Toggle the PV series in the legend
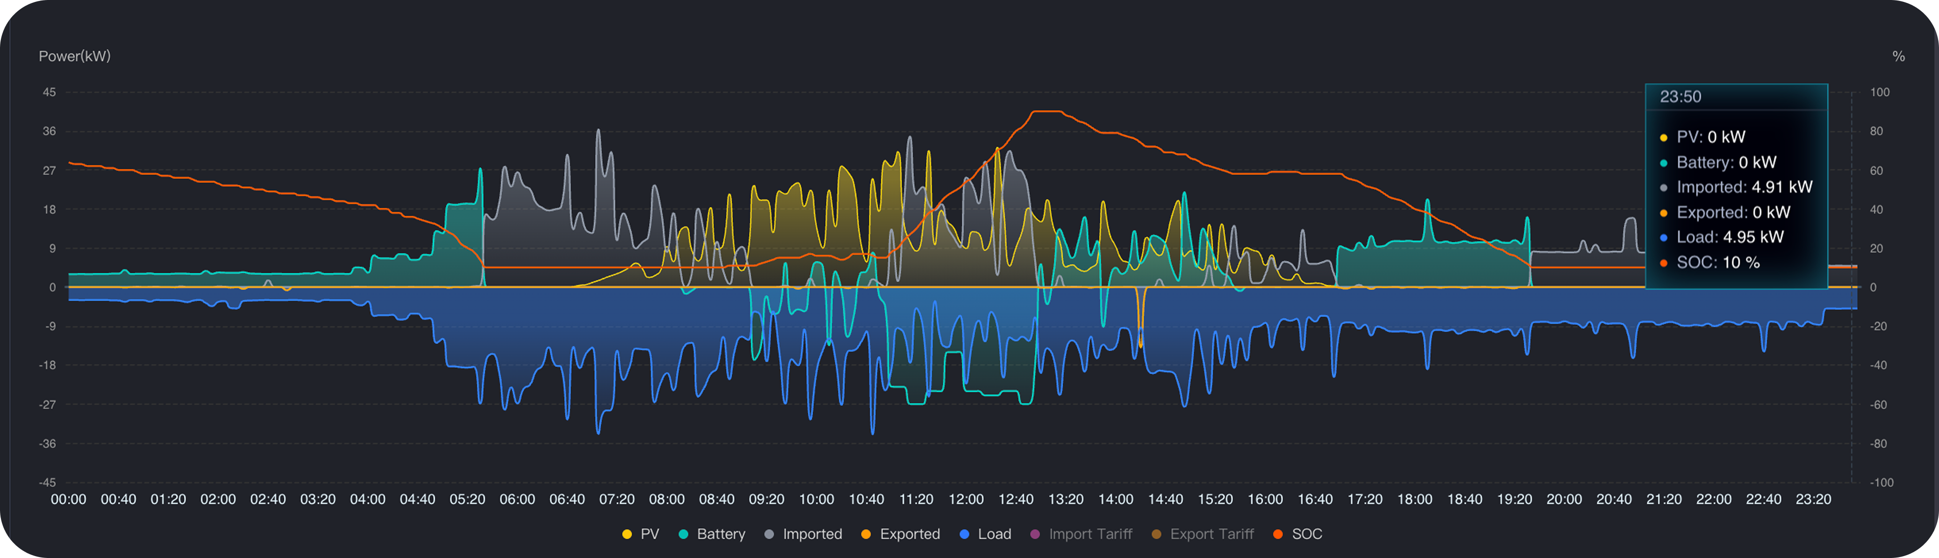 point(641,534)
